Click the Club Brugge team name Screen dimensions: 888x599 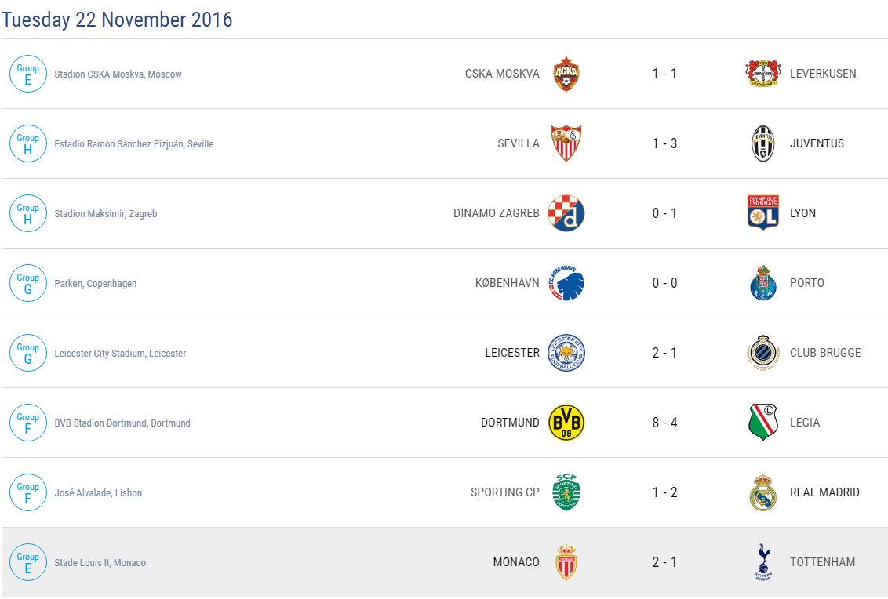825,353
